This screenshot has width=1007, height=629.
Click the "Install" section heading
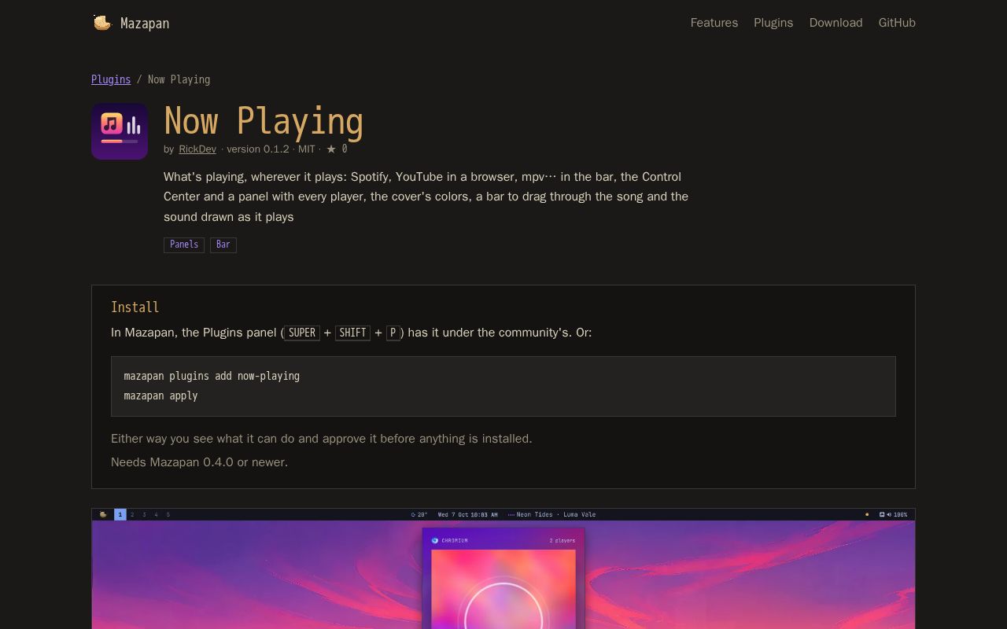click(x=135, y=307)
